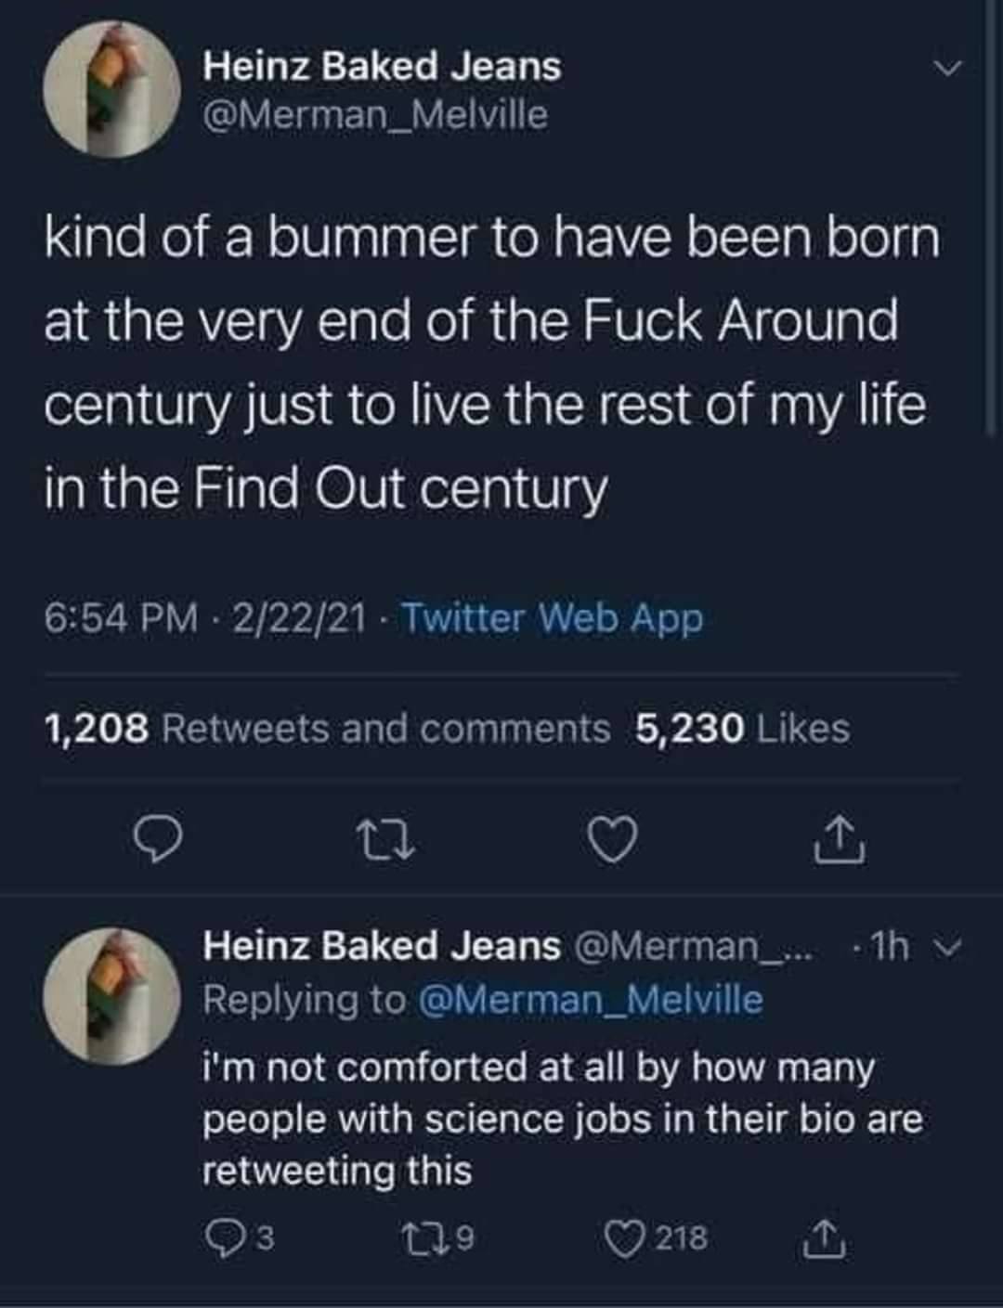View the 1,208 Retweets and comments list

coord(327,729)
